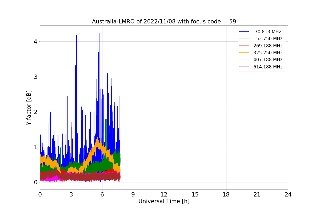
Task: Click x-axis tick label 21
Action: 257,195
